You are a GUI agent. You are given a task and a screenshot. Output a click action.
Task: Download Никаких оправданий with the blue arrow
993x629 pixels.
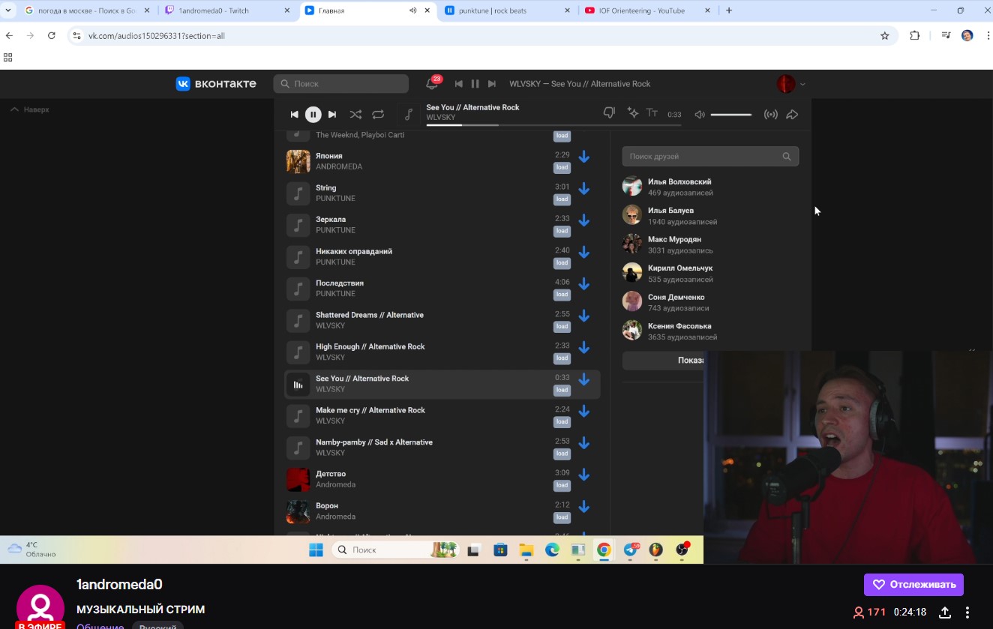point(584,253)
